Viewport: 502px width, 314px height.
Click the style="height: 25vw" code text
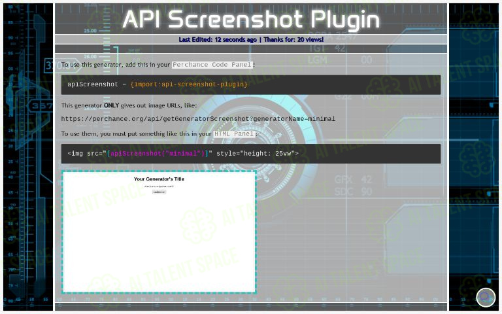(256, 154)
